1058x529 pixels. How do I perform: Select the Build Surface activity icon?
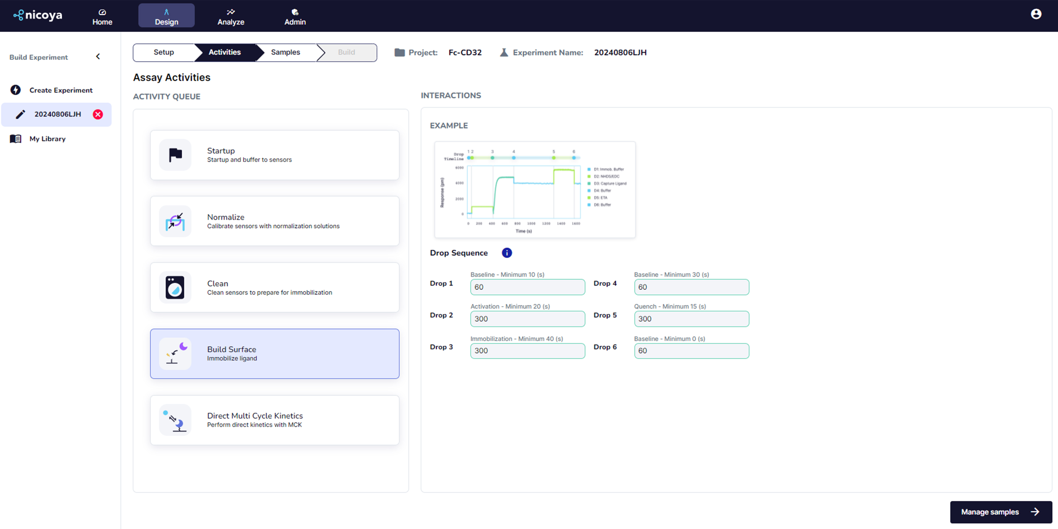pos(175,354)
